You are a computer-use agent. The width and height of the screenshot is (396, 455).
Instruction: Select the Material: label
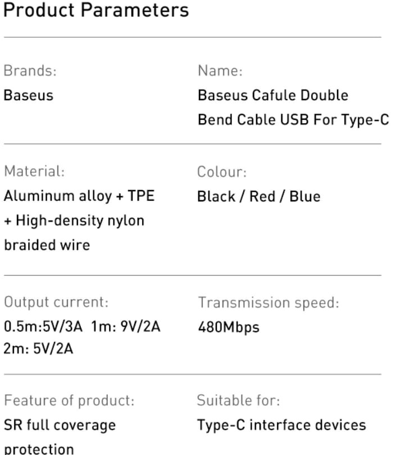pyautogui.click(x=34, y=171)
